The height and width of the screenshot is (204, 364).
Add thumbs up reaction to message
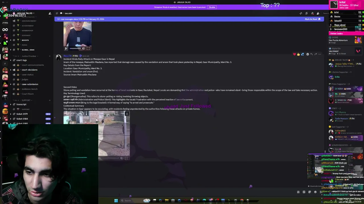click(x=298, y=54)
